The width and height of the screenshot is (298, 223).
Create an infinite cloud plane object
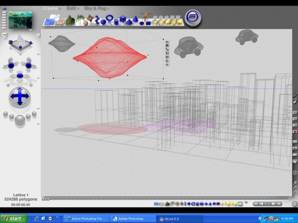click(x=54, y=17)
